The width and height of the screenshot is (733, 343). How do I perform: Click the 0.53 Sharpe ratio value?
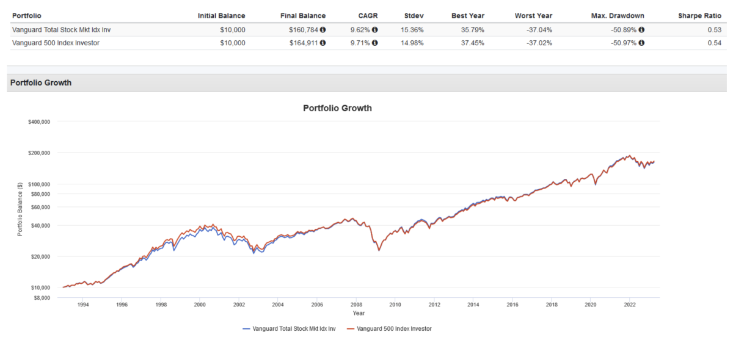[716, 29]
